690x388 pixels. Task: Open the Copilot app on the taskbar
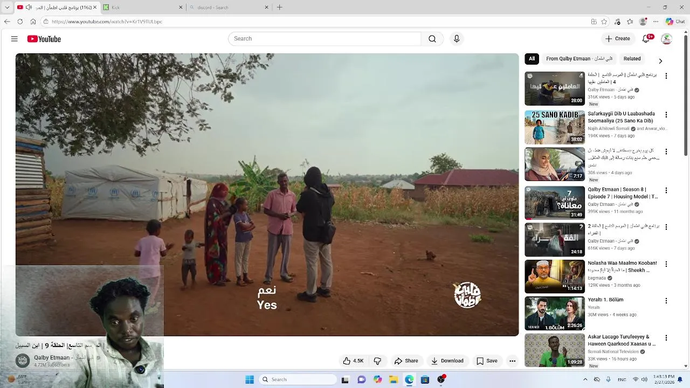click(377, 379)
